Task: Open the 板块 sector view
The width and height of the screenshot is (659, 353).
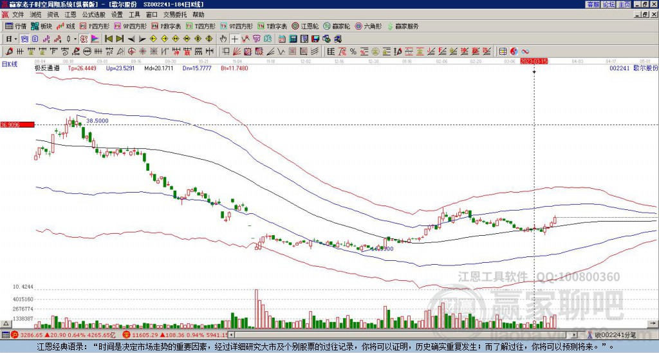Action: [41, 26]
